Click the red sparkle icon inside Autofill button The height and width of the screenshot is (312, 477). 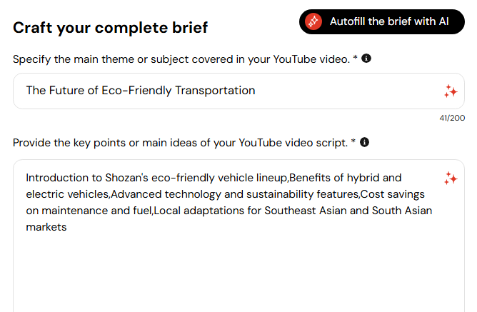(x=313, y=21)
